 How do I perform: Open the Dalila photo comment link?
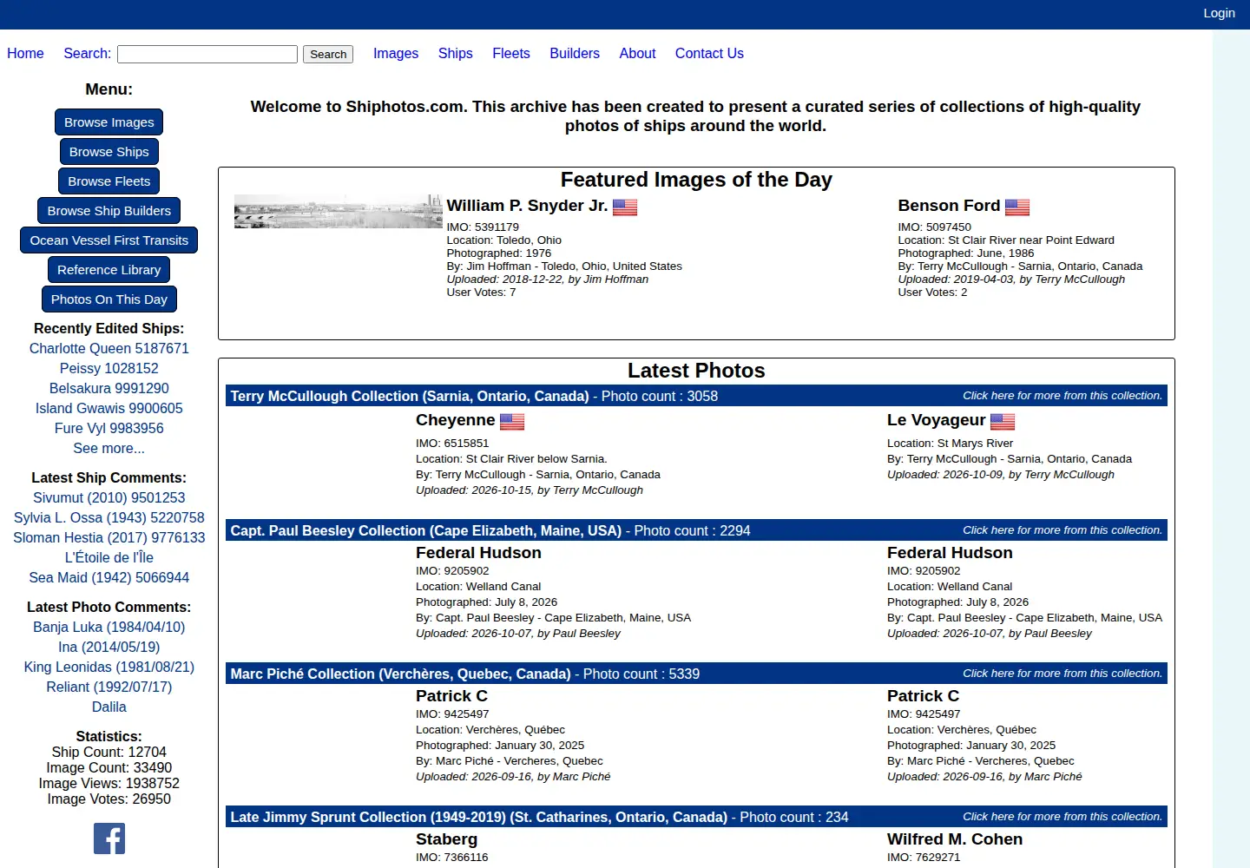coord(109,707)
